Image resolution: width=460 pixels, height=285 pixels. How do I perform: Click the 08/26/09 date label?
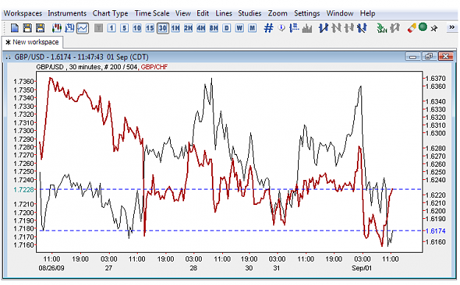52,268
